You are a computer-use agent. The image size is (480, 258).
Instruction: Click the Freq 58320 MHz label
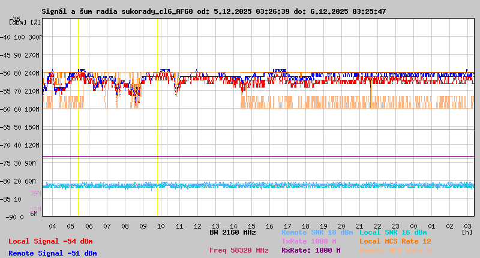[239, 251]
